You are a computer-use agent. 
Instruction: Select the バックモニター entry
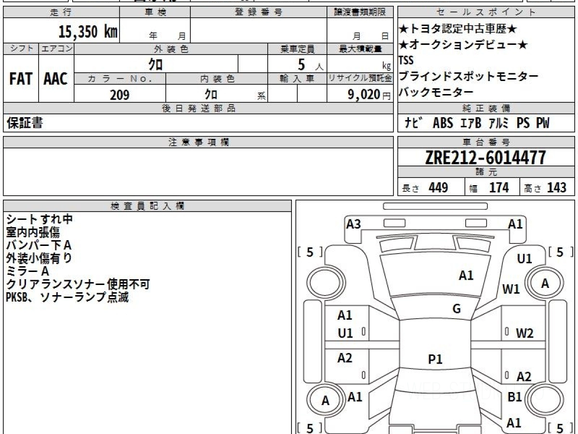(436, 92)
